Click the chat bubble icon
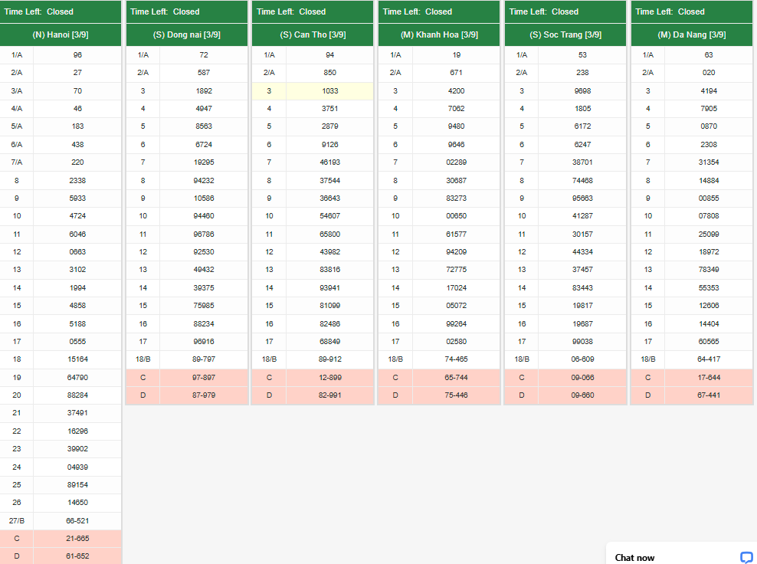This screenshot has width=757, height=564. (746, 557)
